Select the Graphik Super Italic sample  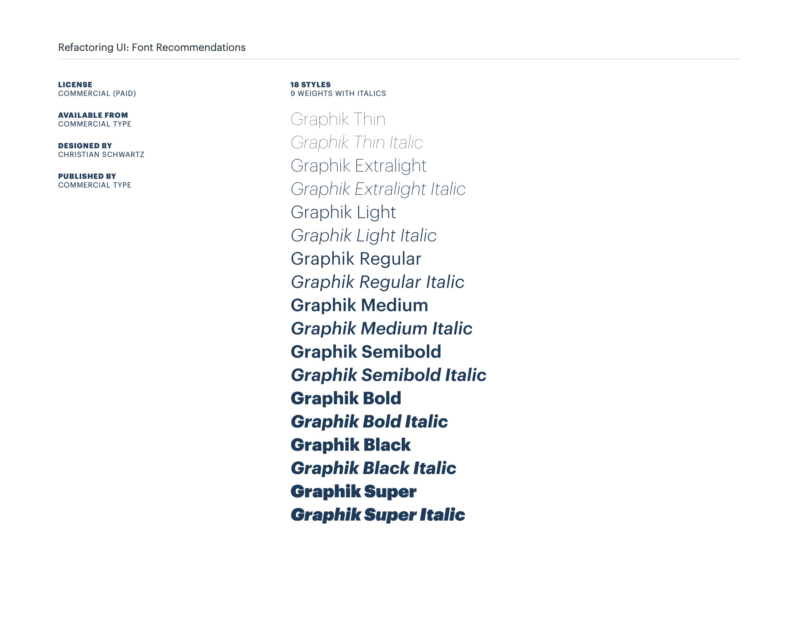point(378,515)
